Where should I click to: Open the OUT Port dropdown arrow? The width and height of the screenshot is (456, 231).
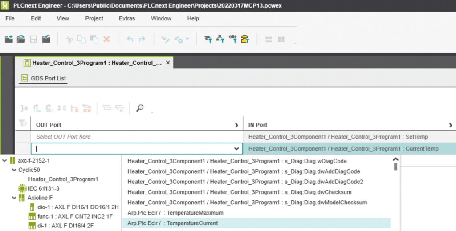point(236,149)
